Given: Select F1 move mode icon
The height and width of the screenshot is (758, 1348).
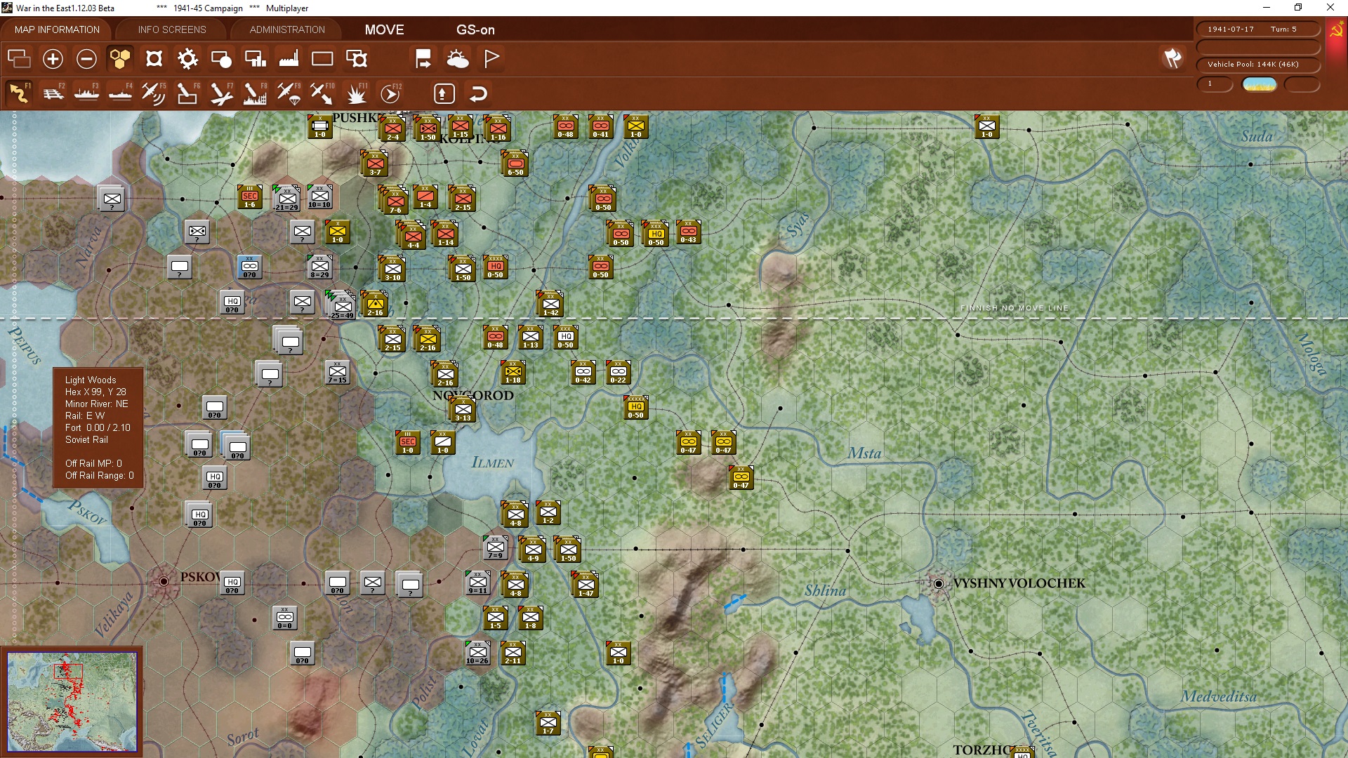Looking at the screenshot, I should click(x=19, y=93).
